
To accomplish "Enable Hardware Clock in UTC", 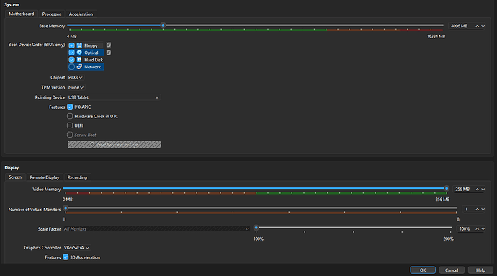I will (x=70, y=116).
